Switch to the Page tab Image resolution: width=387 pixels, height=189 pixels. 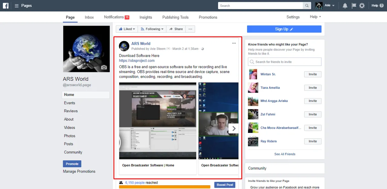70,17
